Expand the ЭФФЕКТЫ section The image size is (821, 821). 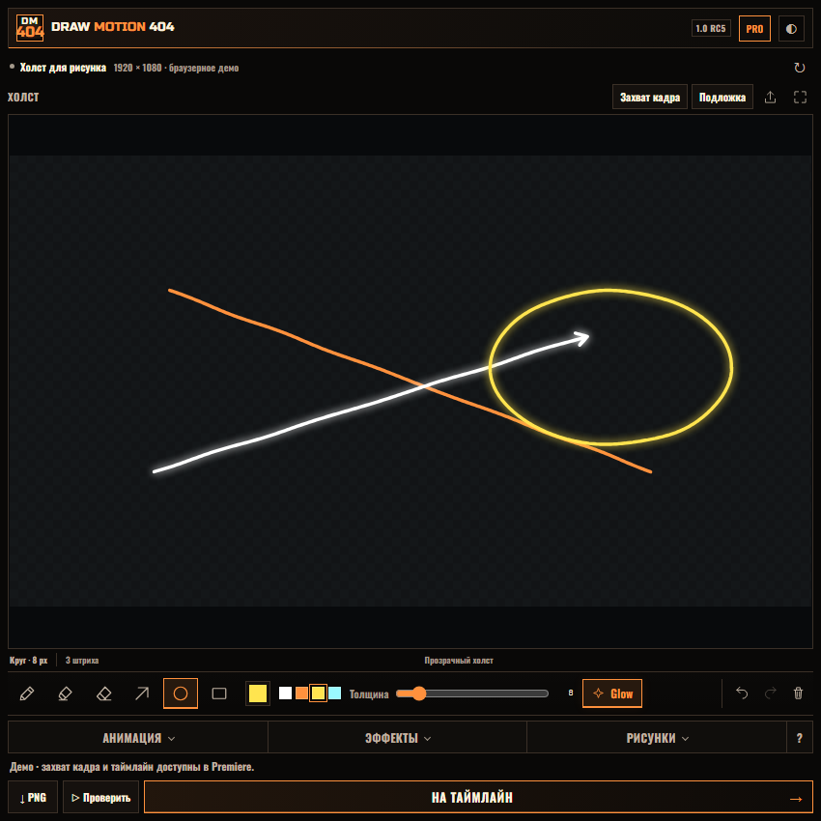pos(397,738)
